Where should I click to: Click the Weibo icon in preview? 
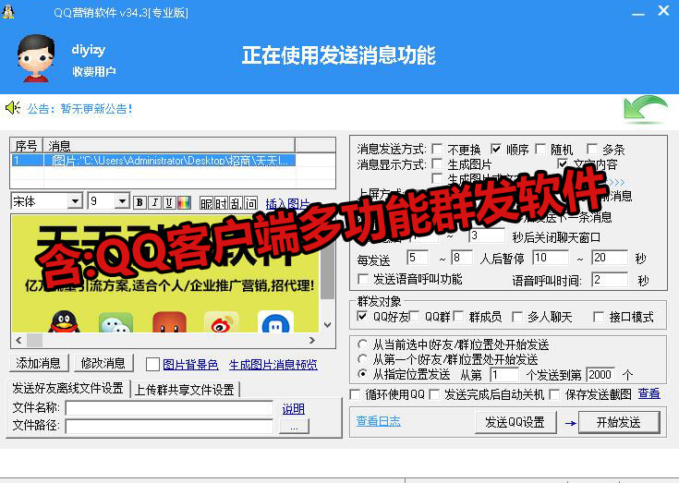pyautogui.click(x=222, y=322)
